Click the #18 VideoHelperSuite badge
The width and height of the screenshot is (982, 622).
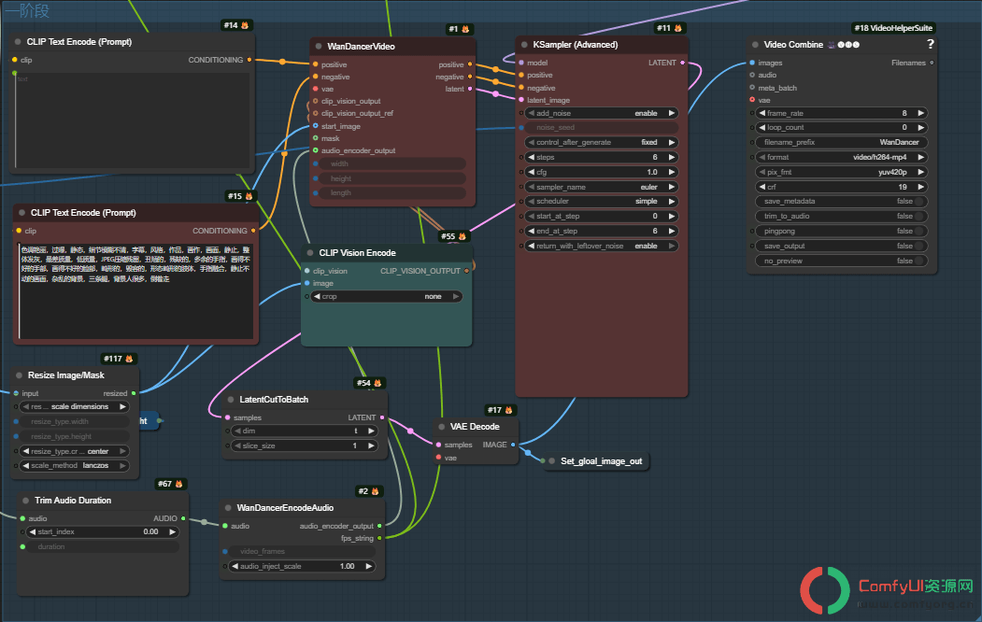[893, 27]
